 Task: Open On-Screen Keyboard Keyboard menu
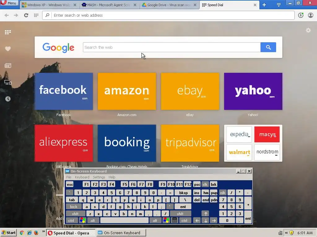click(82, 177)
